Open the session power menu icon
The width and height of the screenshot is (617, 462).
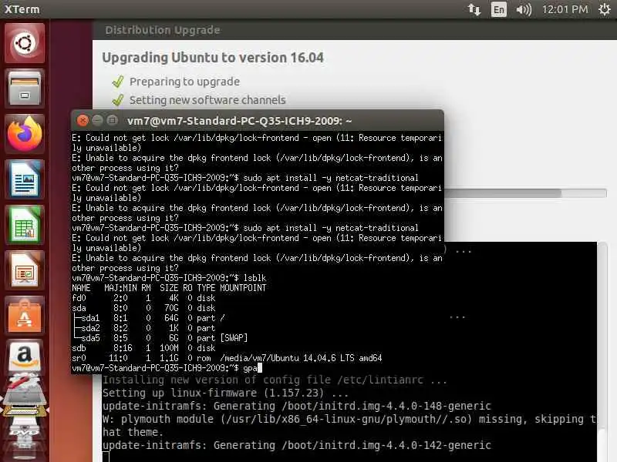point(605,9)
